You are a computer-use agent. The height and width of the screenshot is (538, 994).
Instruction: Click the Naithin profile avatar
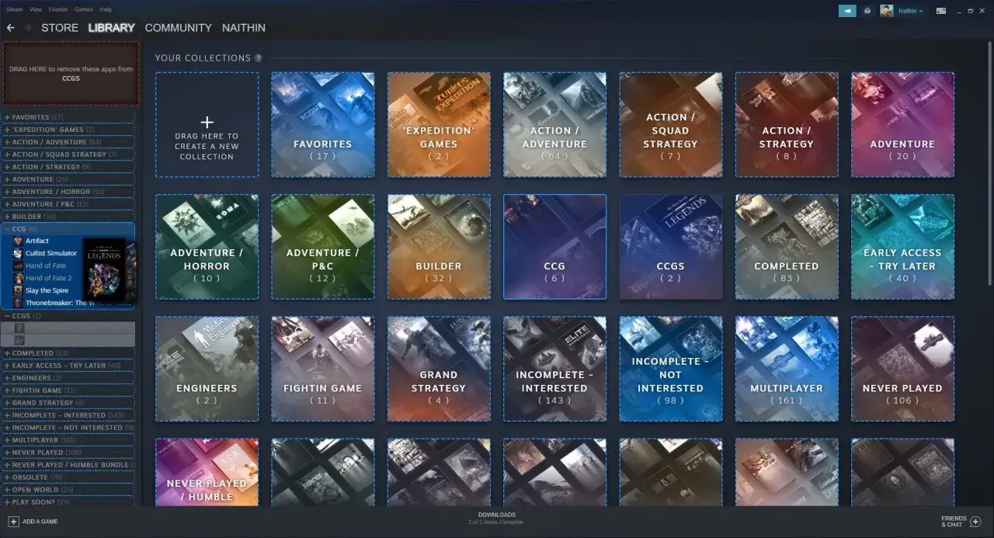[886, 11]
